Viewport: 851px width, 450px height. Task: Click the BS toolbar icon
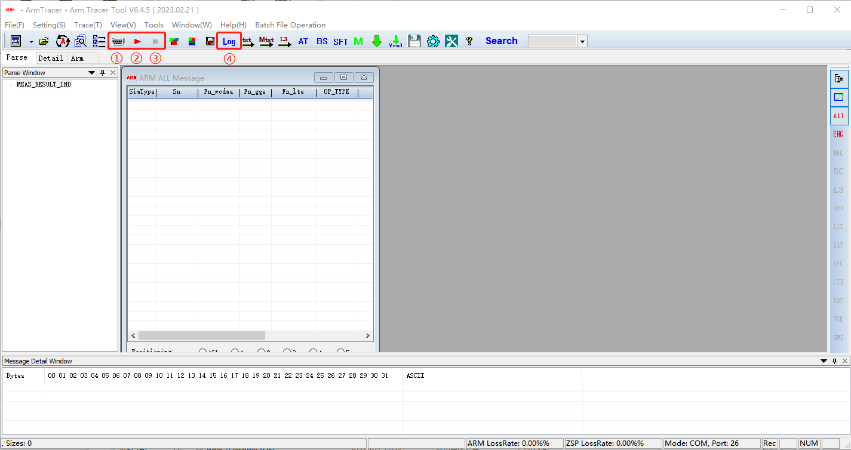[322, 41]
